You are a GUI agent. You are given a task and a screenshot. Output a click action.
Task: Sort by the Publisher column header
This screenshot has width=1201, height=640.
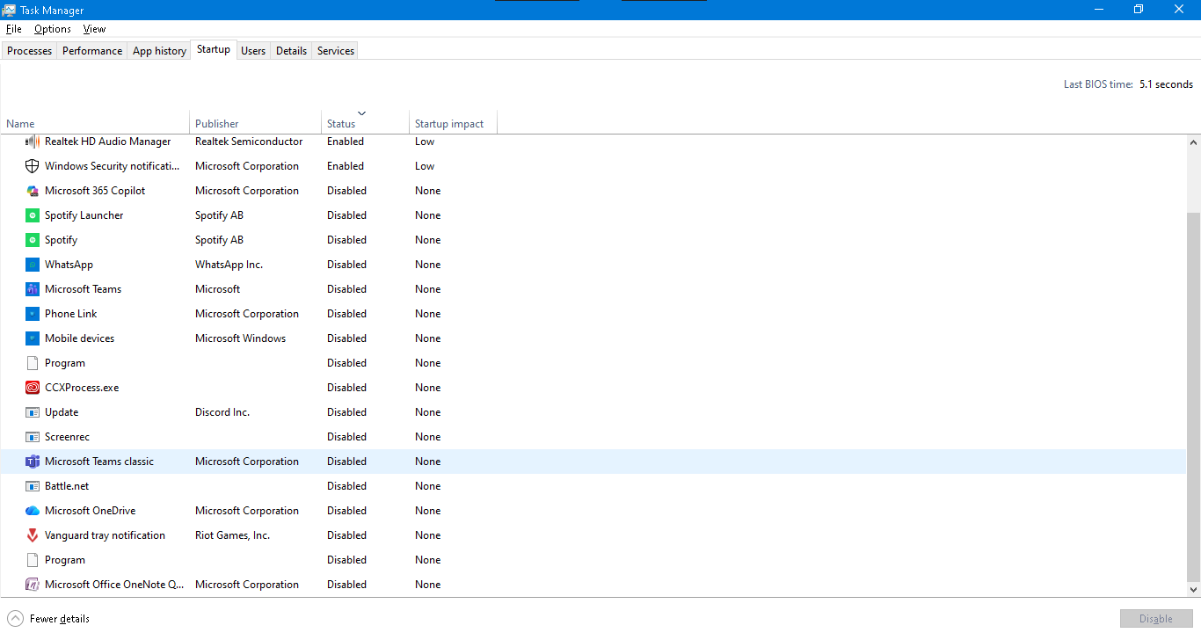click(256, 123)
